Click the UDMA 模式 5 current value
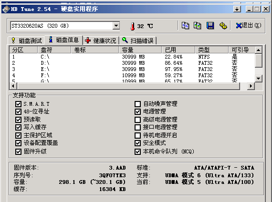The image size is (272, 202). (209, 182)
